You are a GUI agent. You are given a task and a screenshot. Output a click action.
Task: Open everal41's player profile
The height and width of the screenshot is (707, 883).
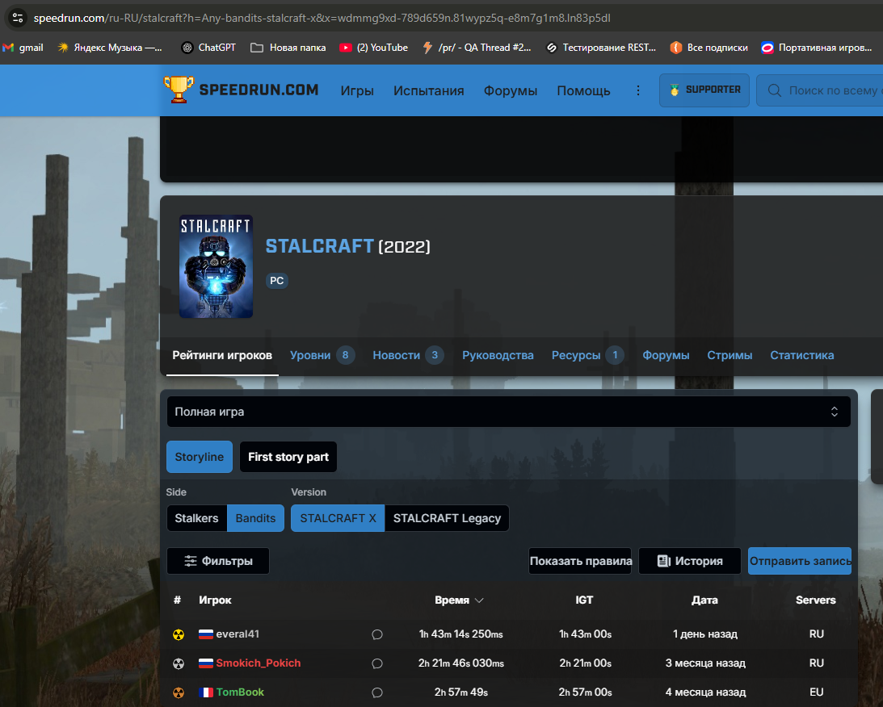click(238, 634)
